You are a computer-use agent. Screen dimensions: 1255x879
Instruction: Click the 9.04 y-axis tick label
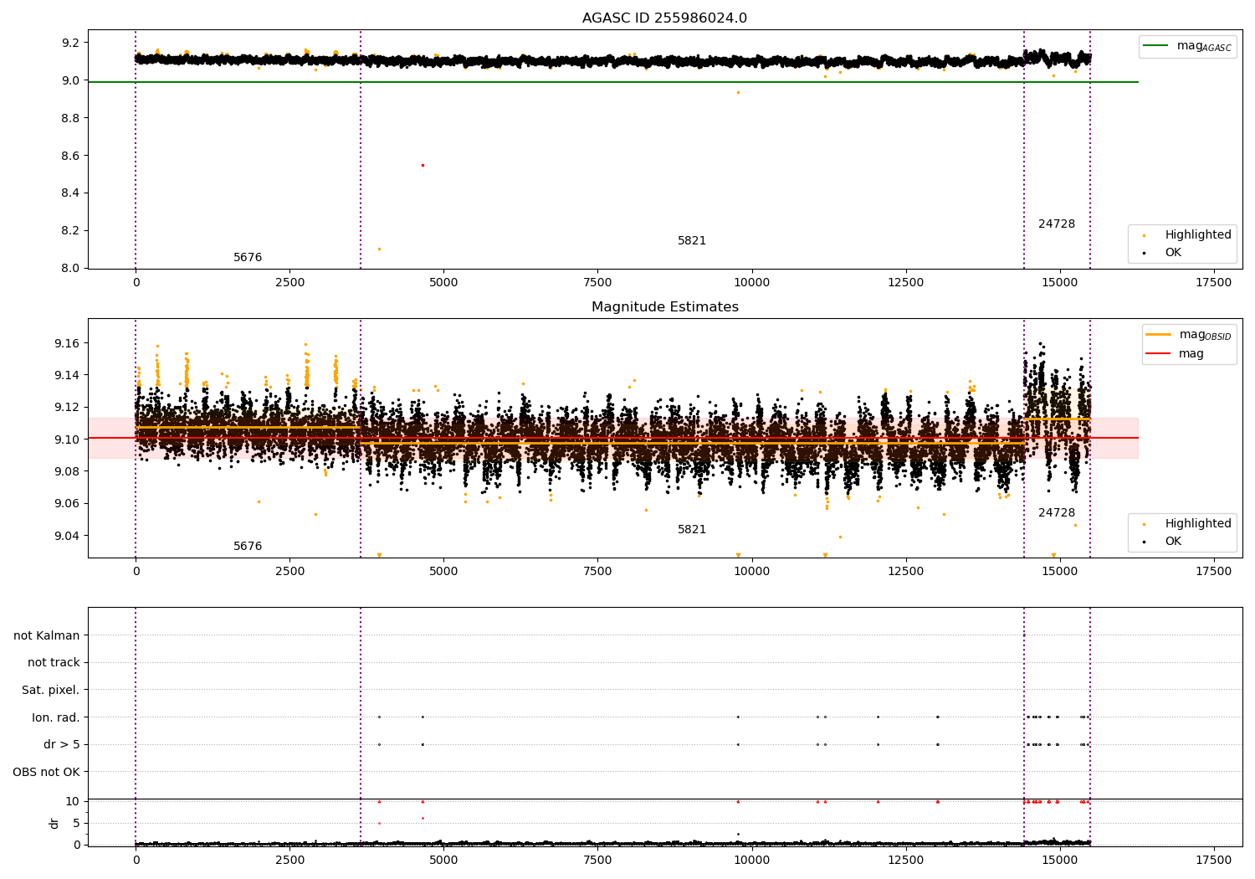click(x=65, y=536)
